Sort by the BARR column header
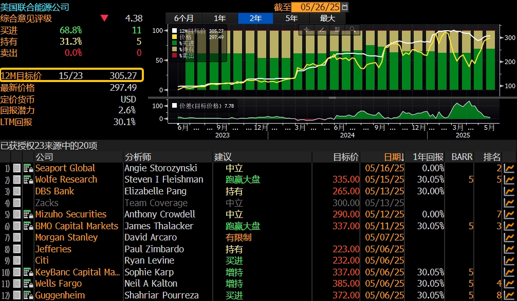The image size is (517, 301). [x=462, y=157]
